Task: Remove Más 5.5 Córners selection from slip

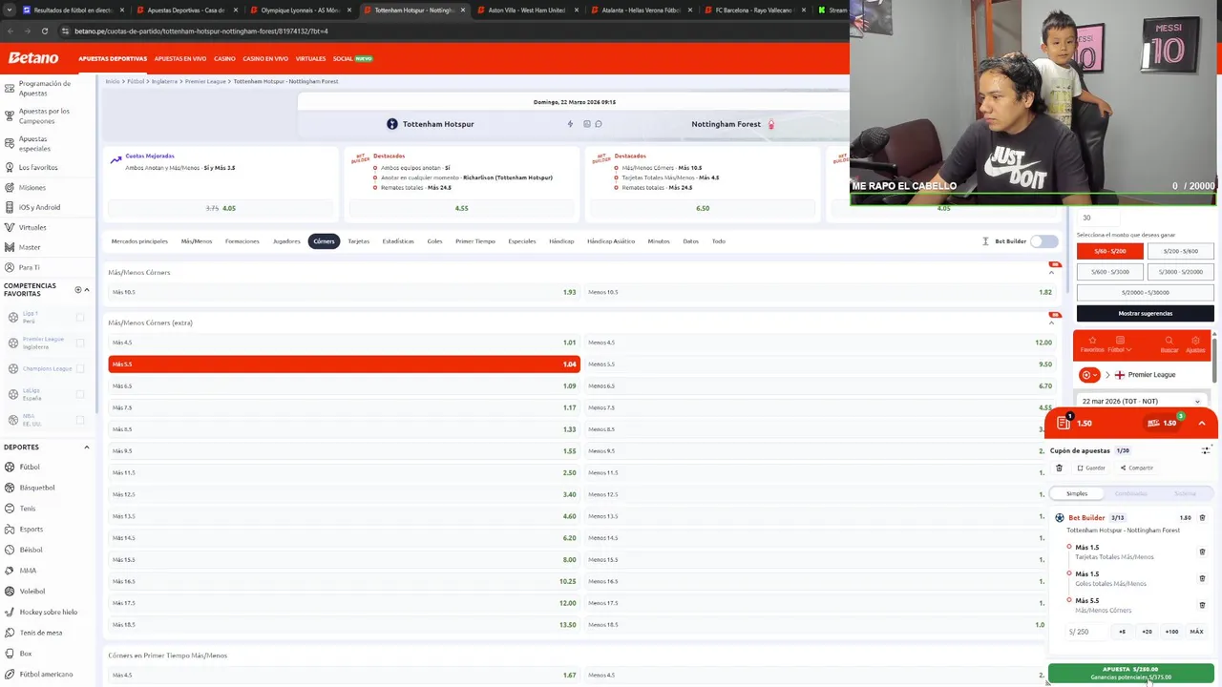Action: pos(1202,605)
